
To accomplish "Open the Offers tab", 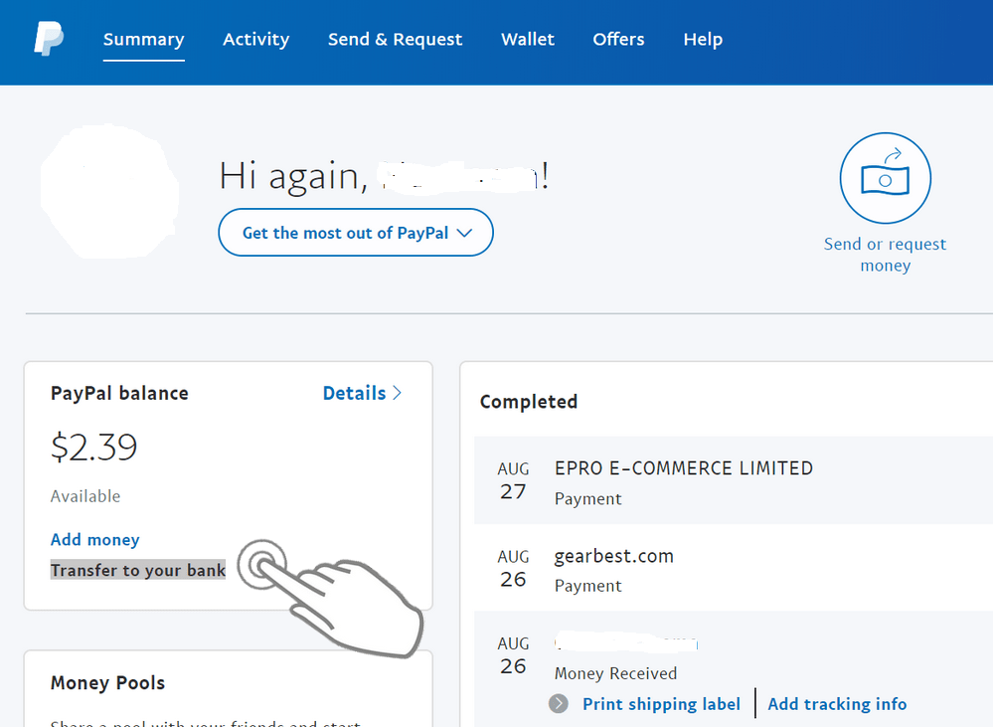I will pos(618,40).
